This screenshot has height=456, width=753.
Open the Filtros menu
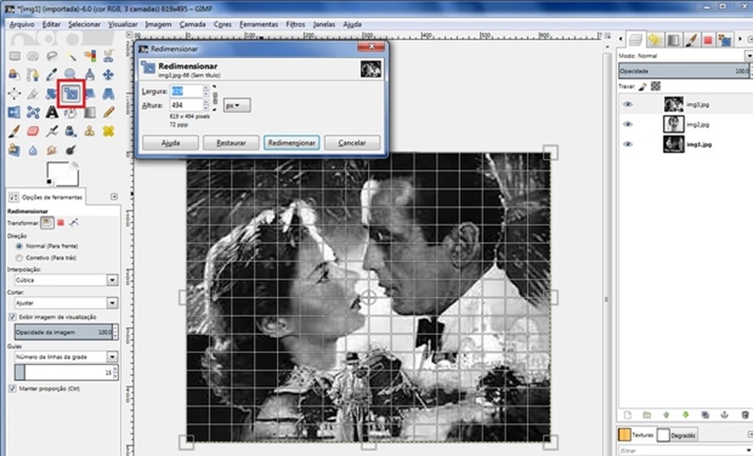tap(295, 24)
